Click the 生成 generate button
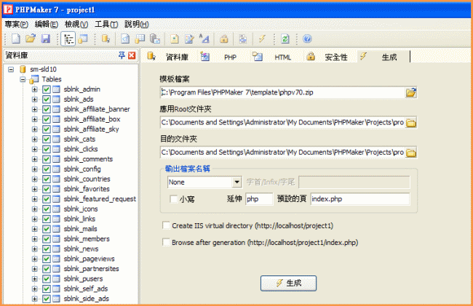The width and height of the screenshot is (473, 306). coord(288,283)
